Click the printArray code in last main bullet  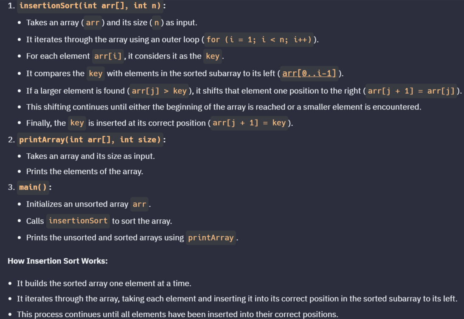211,238
